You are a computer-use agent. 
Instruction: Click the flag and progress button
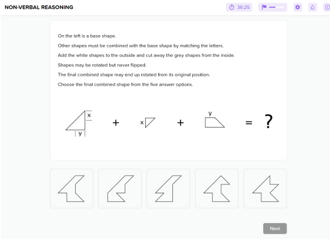tap(273, 8)
